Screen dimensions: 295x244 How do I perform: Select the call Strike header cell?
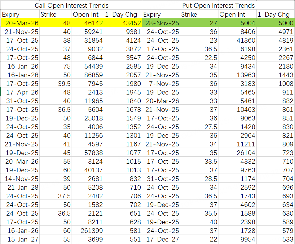pyautogui.click(x=55, y=14)
